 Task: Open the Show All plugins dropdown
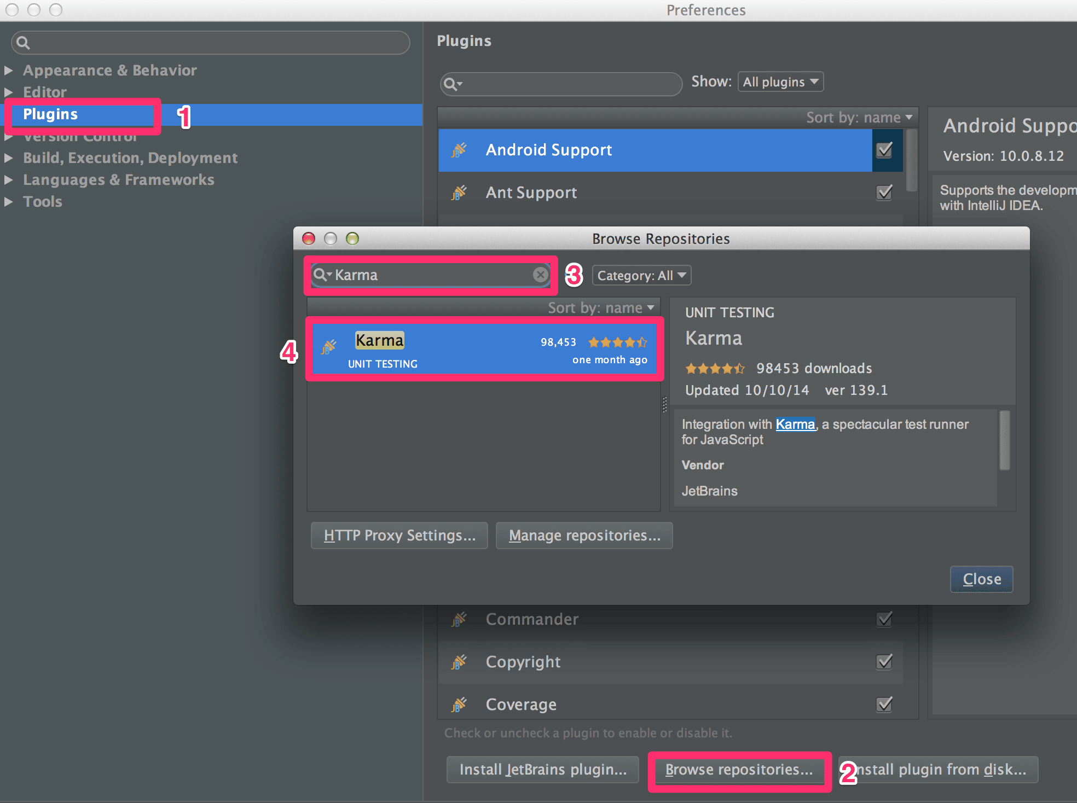click(x=780, y=82)
